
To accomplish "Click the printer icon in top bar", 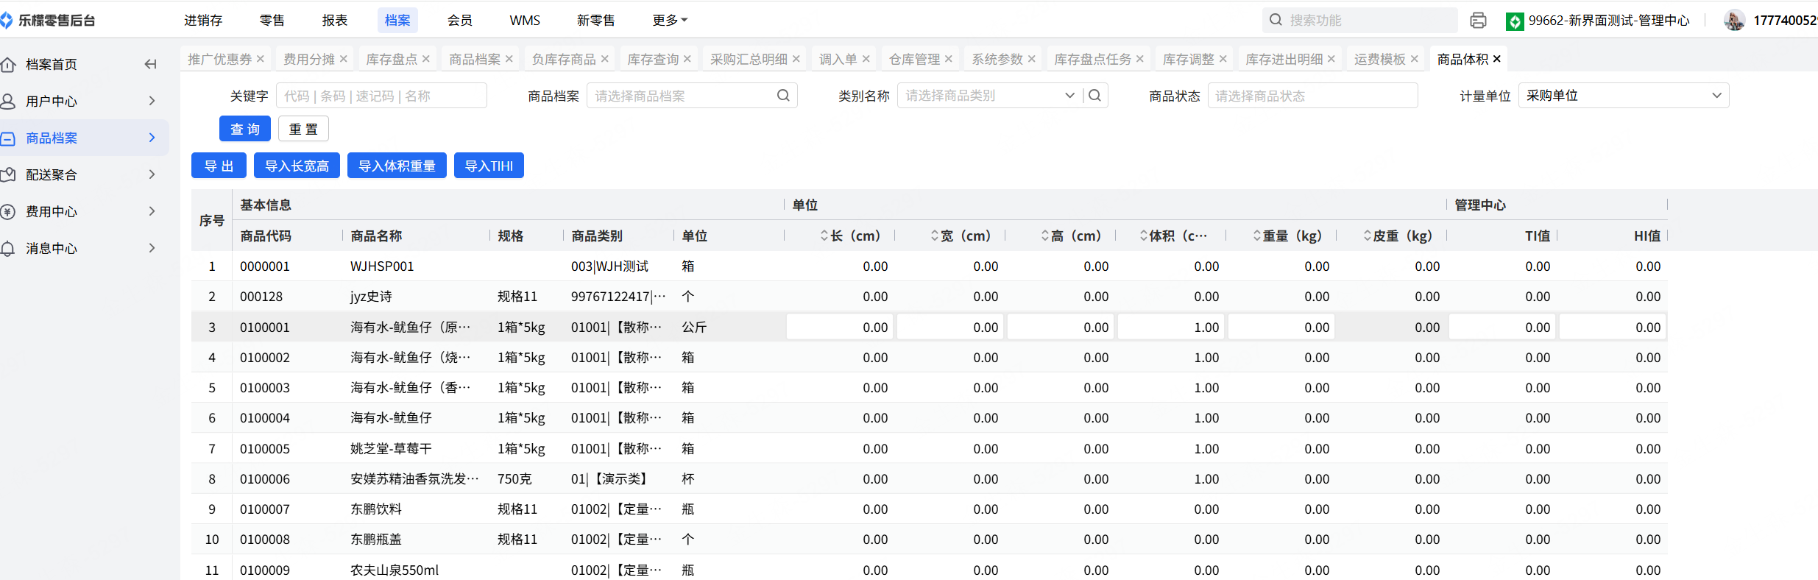I will (x=1478, y=21).
